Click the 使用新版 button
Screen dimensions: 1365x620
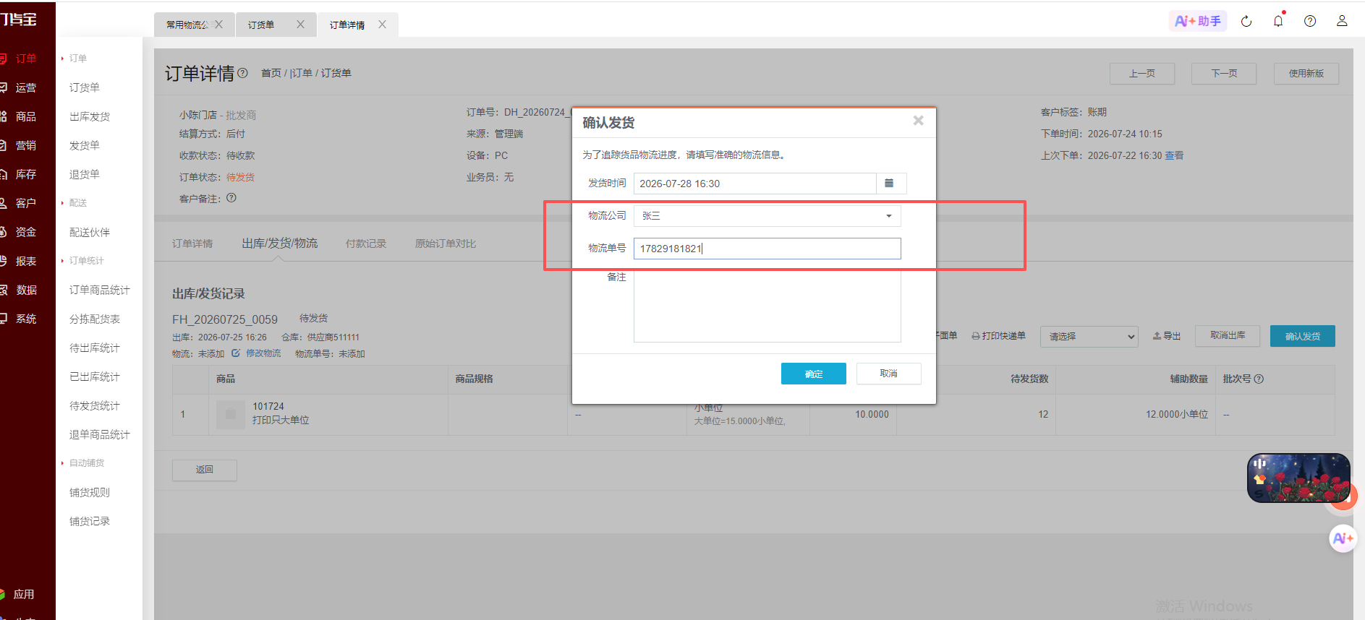[1306, 74]
